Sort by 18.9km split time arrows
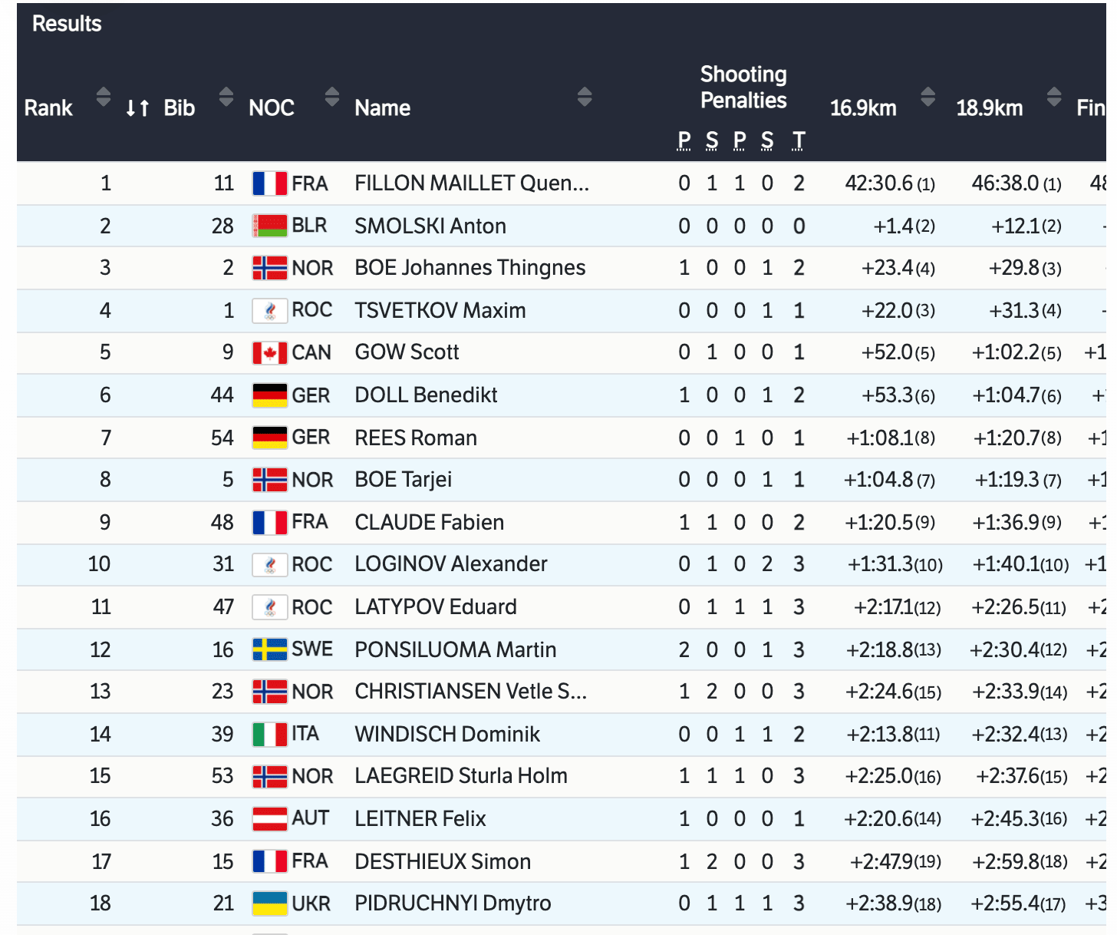Viewport: 1117px width, 935px height. (x=1054, y=97)
